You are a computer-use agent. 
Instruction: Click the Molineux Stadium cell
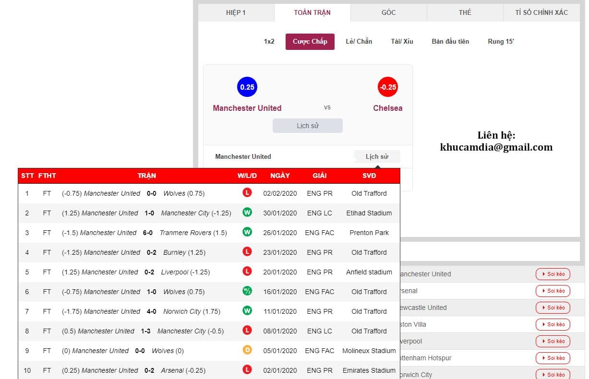tap(369, 351)
